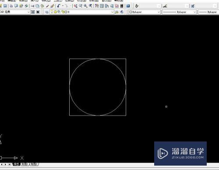Switch to the 布局1 layout tab

pos(25,164)
